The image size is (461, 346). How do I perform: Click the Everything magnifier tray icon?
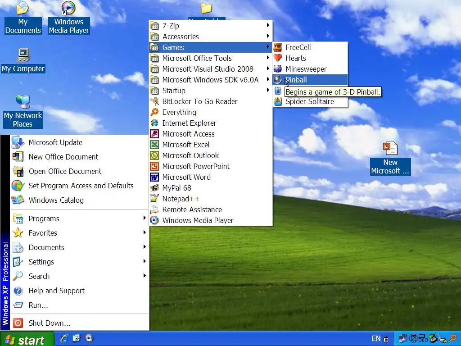(453, 338)
